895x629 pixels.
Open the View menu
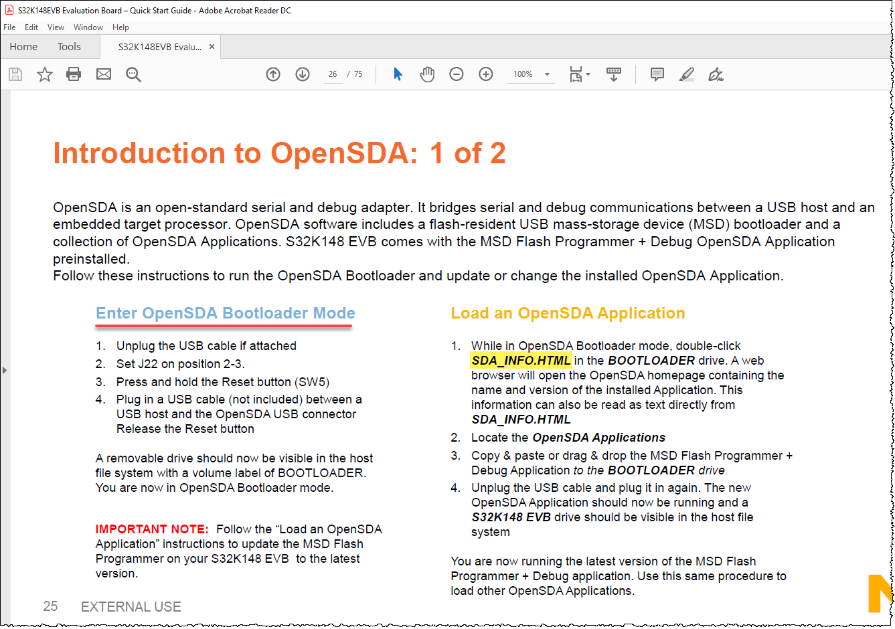click(56, 27)
